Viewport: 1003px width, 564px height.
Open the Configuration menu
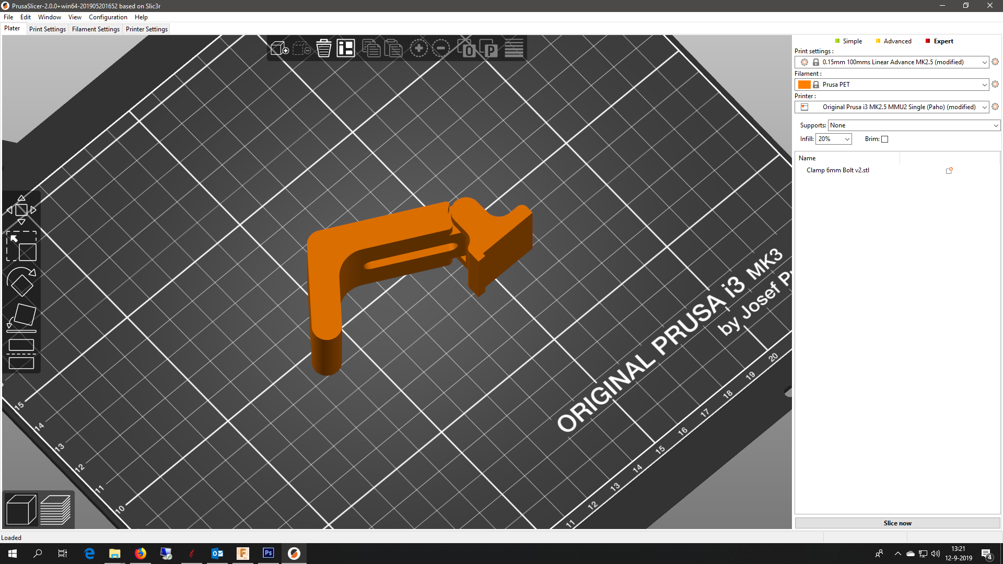coord(108,17)
